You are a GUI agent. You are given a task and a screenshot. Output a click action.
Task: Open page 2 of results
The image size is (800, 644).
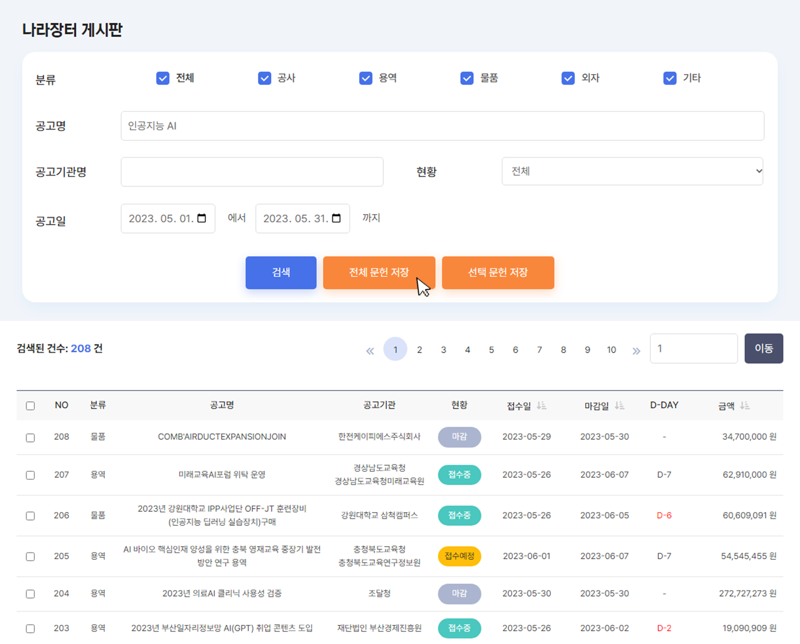point(420,350)
